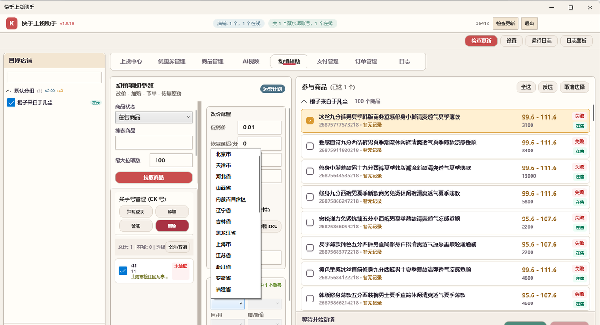The width and height of the screenshot is (600, 325).
Task: Uncheck the 冰丝九分裤 product checkbox
Action: click(x=310, y=121)
